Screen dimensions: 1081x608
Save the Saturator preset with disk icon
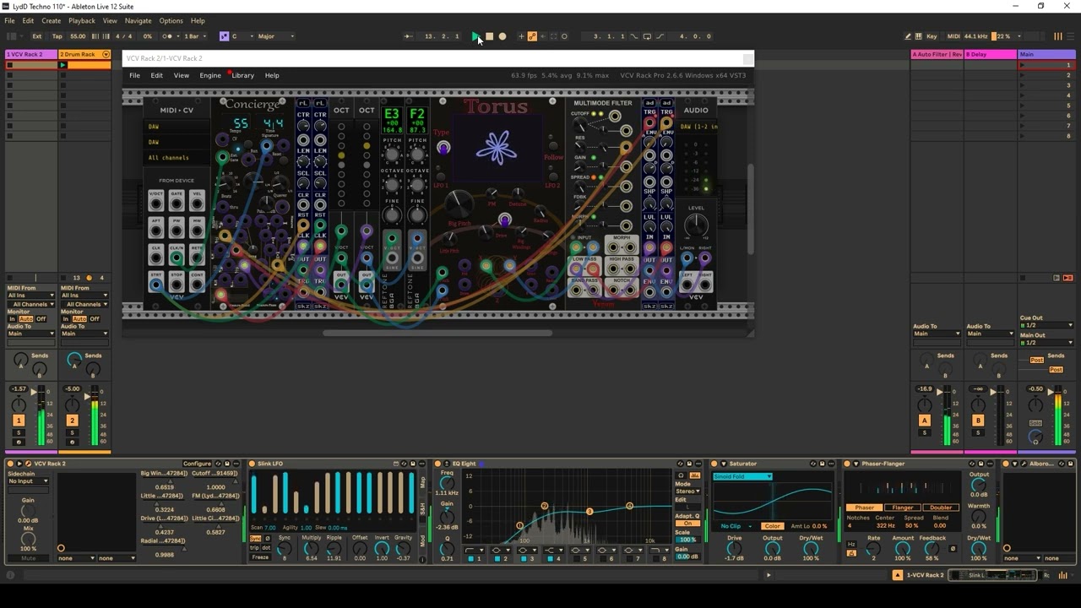(x=822, y=464)
